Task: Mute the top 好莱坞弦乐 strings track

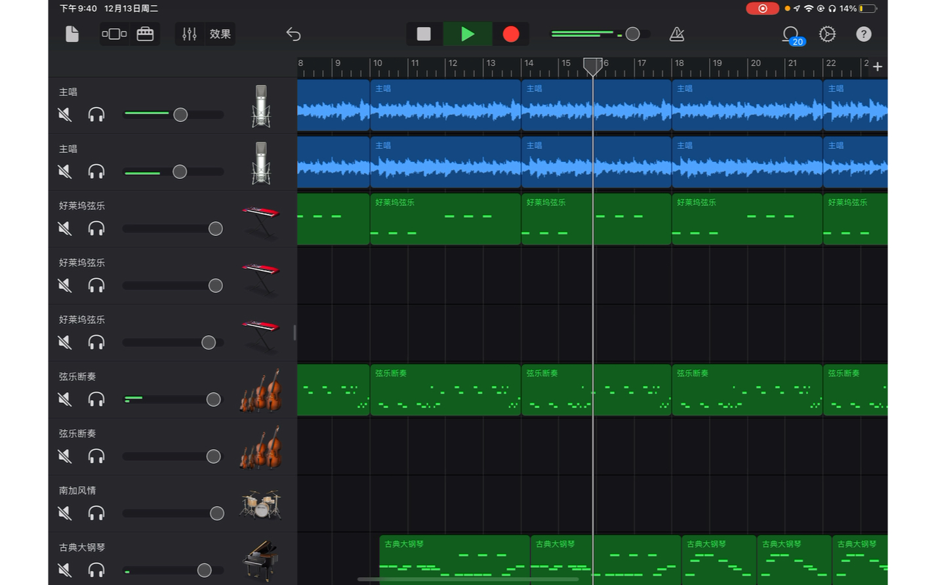Action: (64, 228)
